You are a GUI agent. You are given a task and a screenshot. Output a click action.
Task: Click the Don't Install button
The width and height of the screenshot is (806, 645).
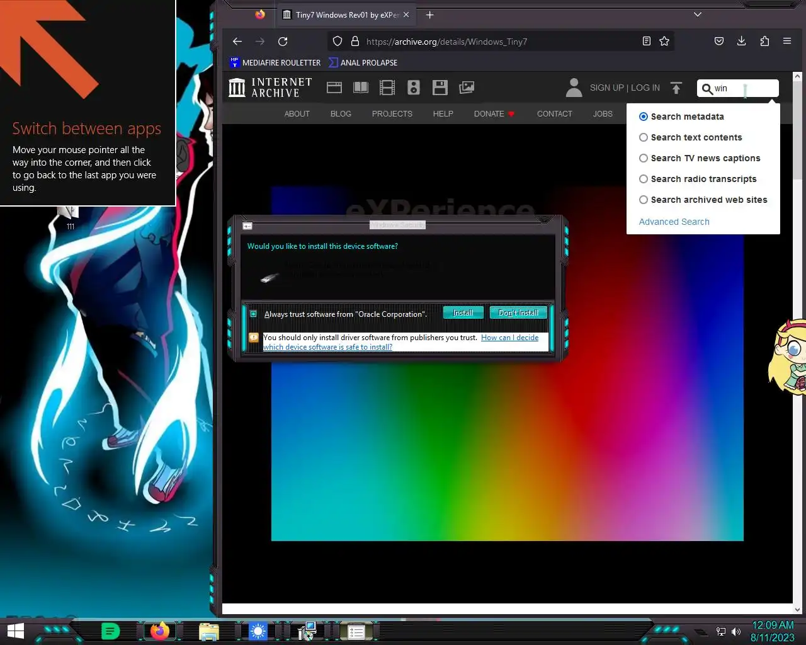pyautogui.click(x=518, y=313)
